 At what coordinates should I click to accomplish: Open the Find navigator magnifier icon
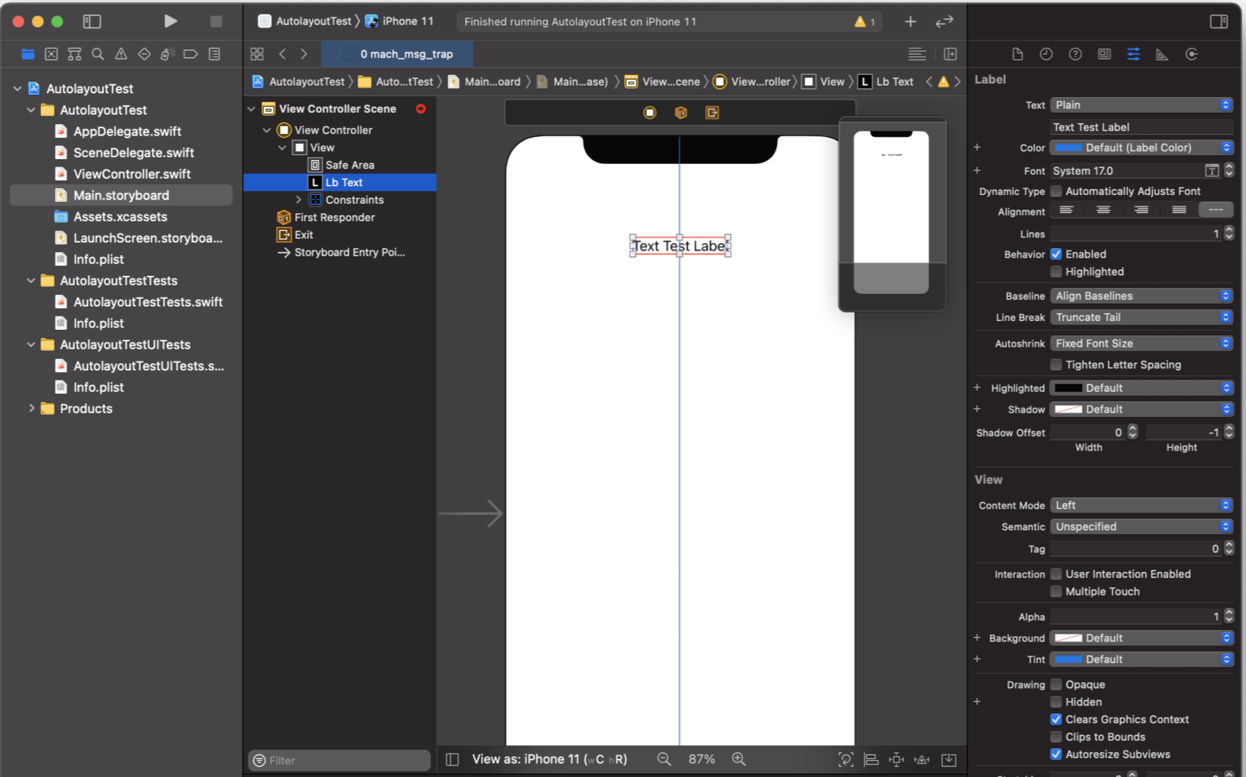(98, 54)
